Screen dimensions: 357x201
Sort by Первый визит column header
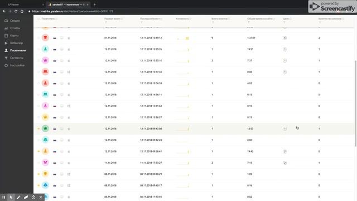click(x=112, y=18)
